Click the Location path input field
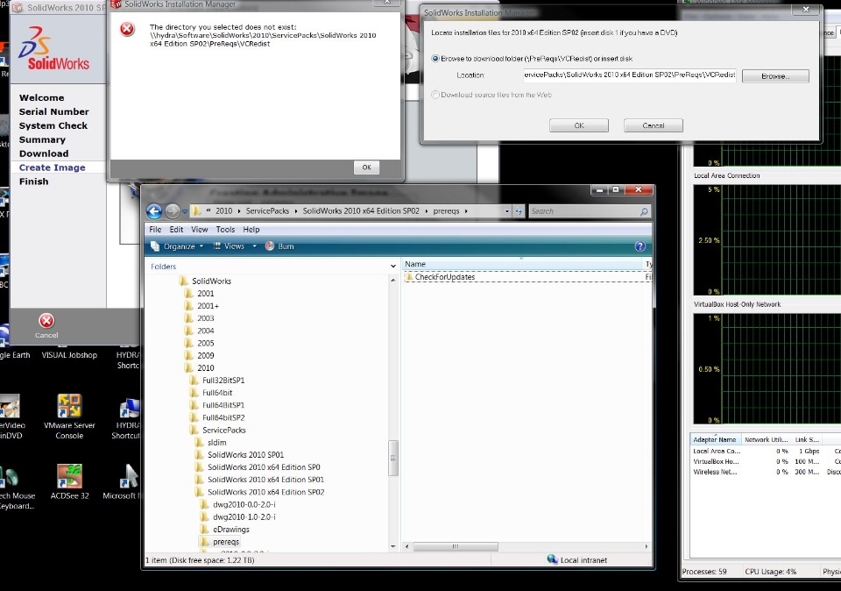Screen dimensions: 841x591 [630, 75]
